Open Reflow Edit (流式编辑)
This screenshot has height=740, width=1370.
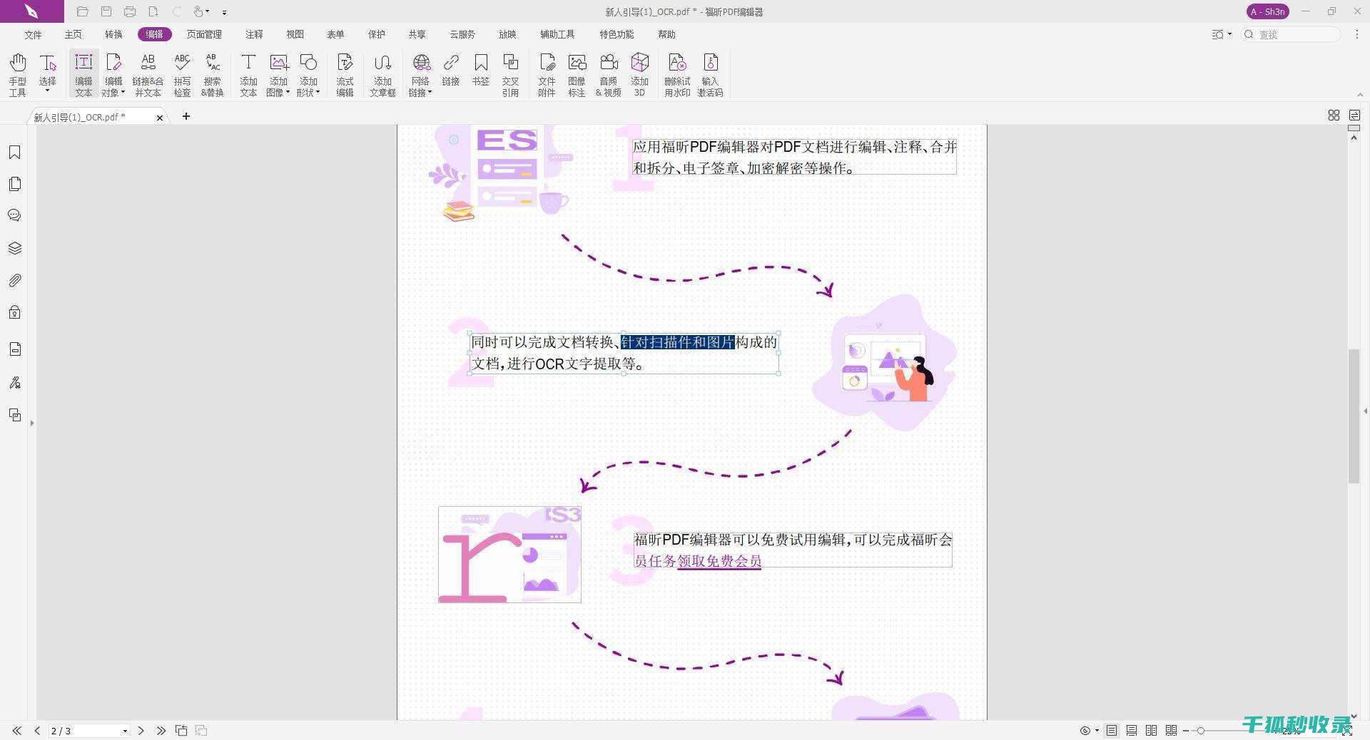(x=345, y=74)
